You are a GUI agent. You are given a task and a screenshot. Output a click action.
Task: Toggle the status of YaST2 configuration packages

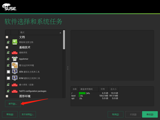pyautogui.click(x=8, y=91)
